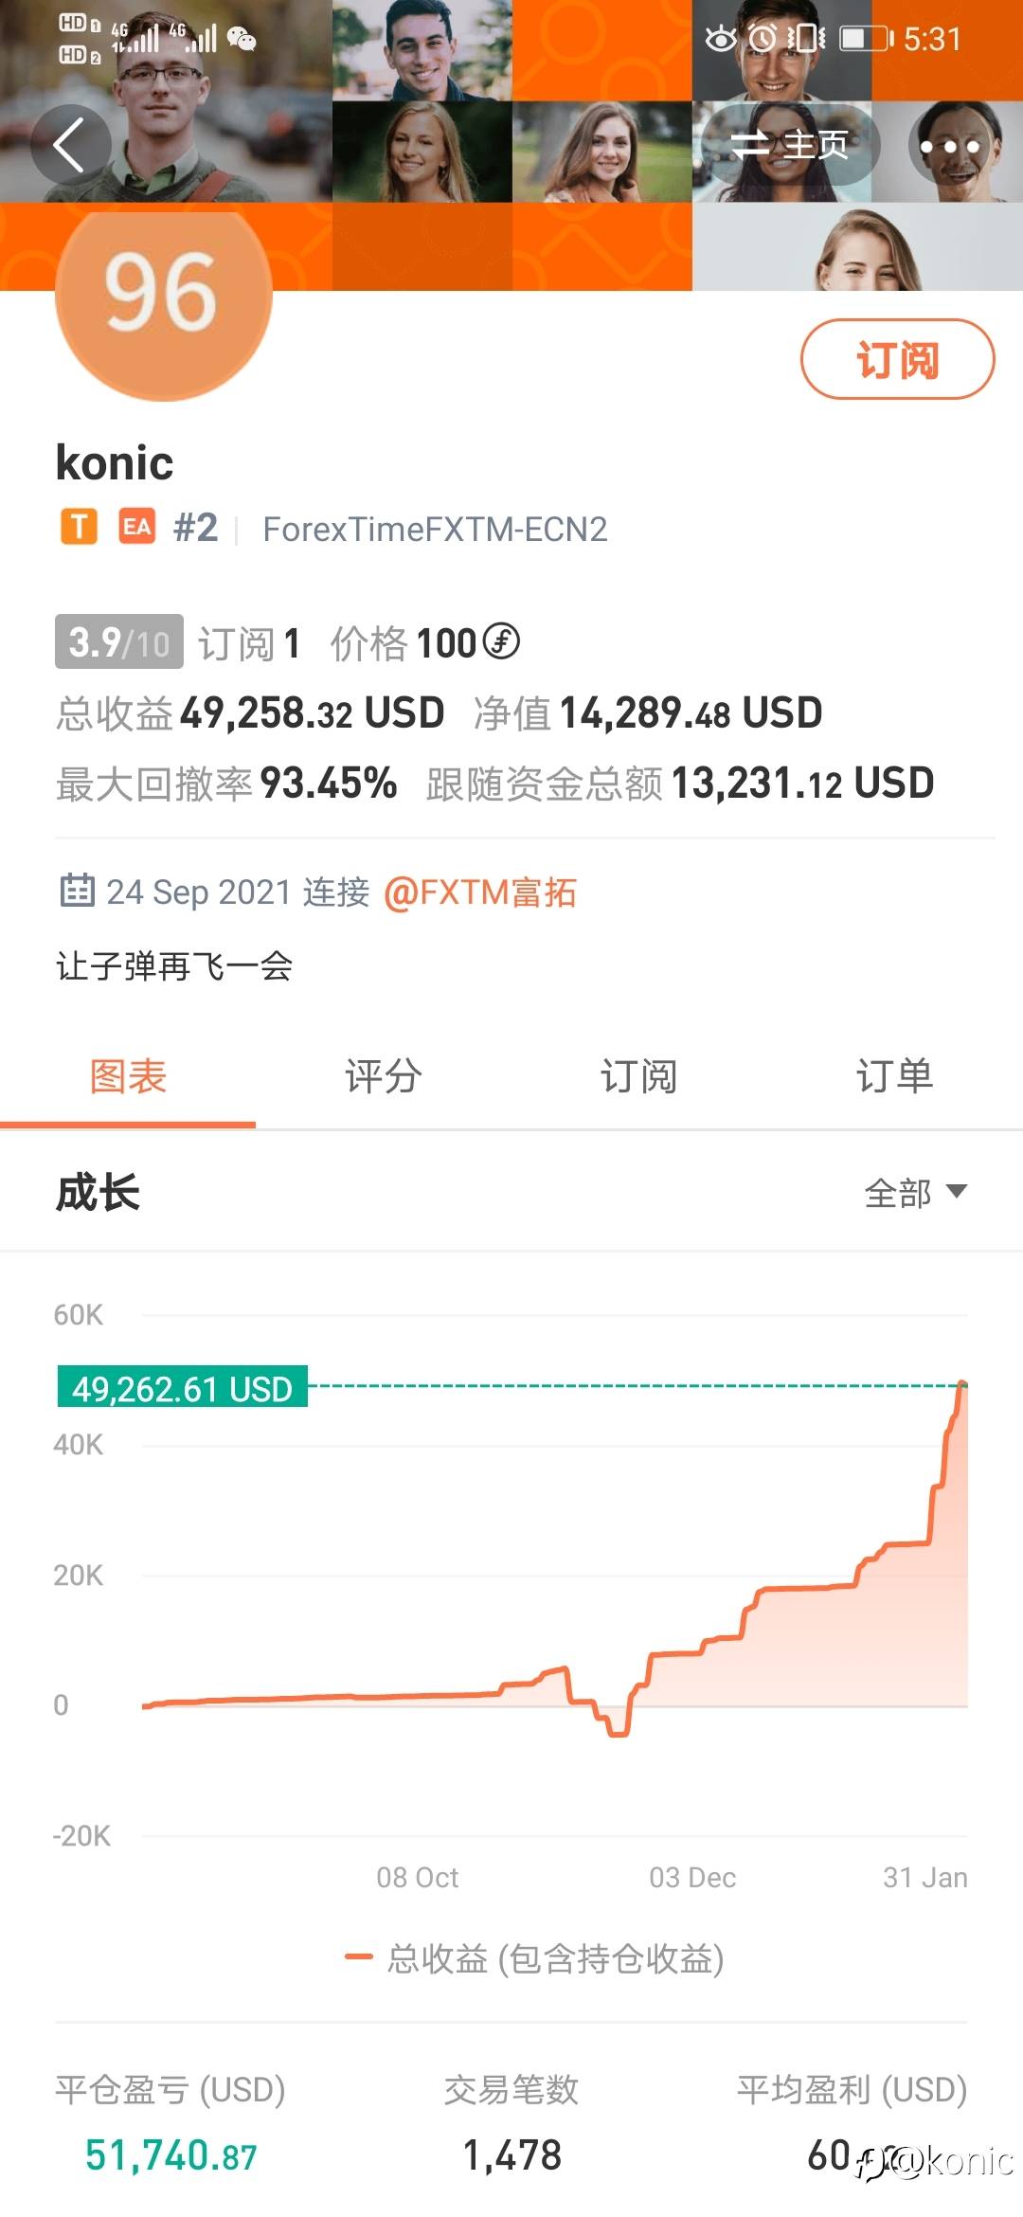The height and width of the screenshot is (2217, 1023).
Task: Switch to the 评分 tab
Action: pos(383,1076)
